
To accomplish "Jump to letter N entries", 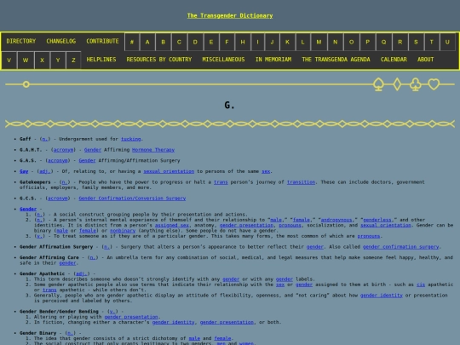I will pos(336,42).
